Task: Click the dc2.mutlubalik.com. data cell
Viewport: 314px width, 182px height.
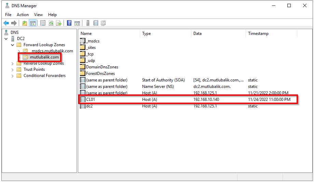Action: tap(212, 87)
